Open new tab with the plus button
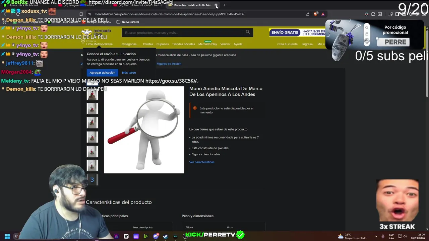This screenshot has width=429, height=241. (224, 5)
